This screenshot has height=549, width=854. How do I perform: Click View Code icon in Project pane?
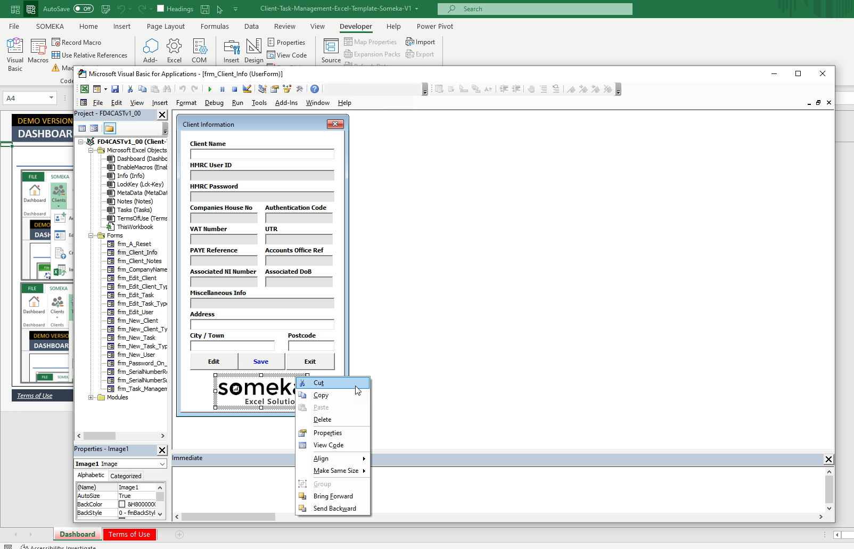[x=82, y=128]
